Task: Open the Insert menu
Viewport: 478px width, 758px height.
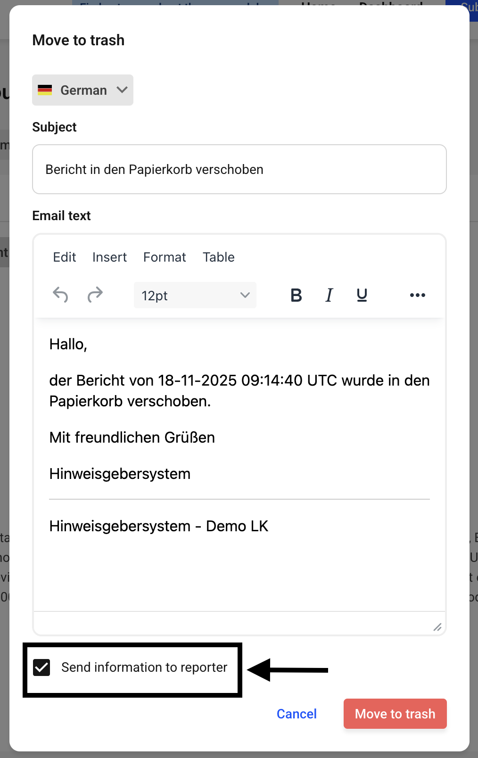Action: click(109, 257)
